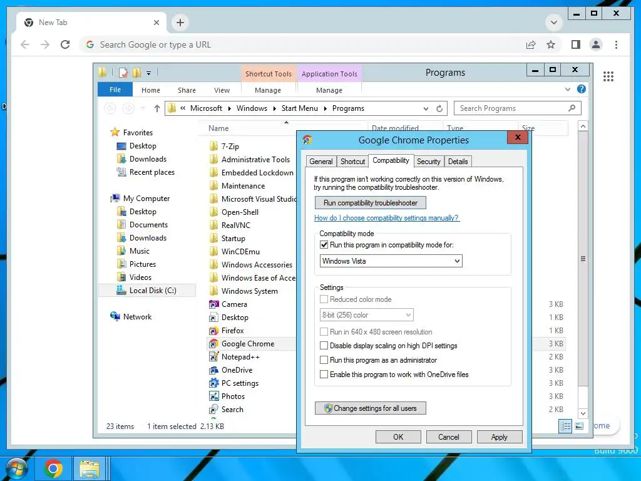Image resolution: width=641 pixels, height=481 pixels.
Task: Expand the Microsoft breadcrumb arrow
Action: (x=229, y=108)
